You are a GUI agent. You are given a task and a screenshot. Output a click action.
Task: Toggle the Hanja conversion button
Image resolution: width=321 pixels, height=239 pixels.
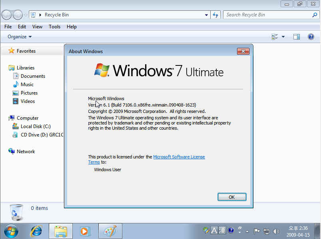[x=222, y=230]
